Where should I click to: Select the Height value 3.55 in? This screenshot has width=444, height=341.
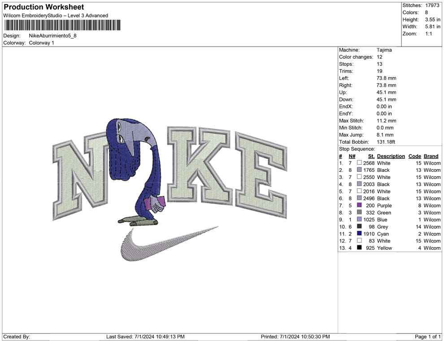click(433, 20)
